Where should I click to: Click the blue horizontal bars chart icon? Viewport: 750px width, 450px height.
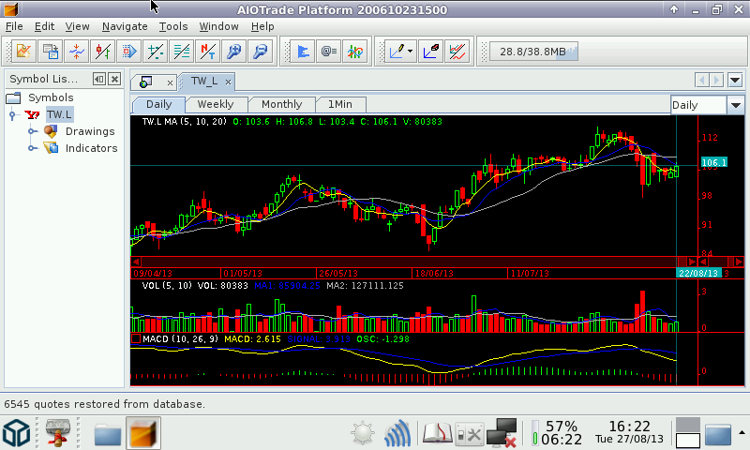(303, 51)
